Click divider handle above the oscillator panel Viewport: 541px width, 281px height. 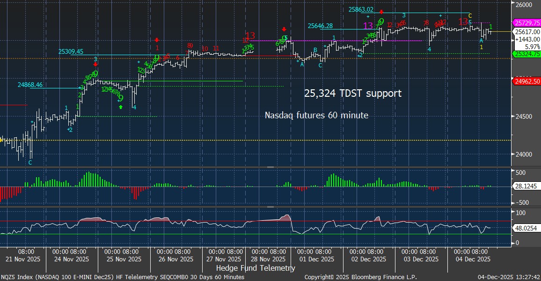click(270, 206)
